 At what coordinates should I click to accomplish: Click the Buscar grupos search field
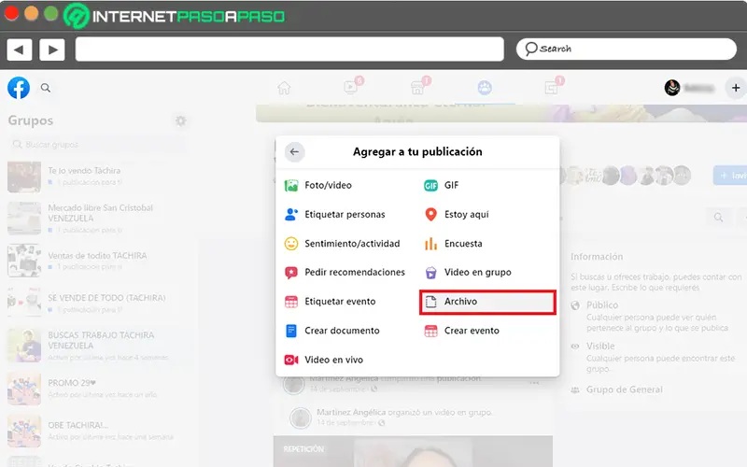(98, 145)
